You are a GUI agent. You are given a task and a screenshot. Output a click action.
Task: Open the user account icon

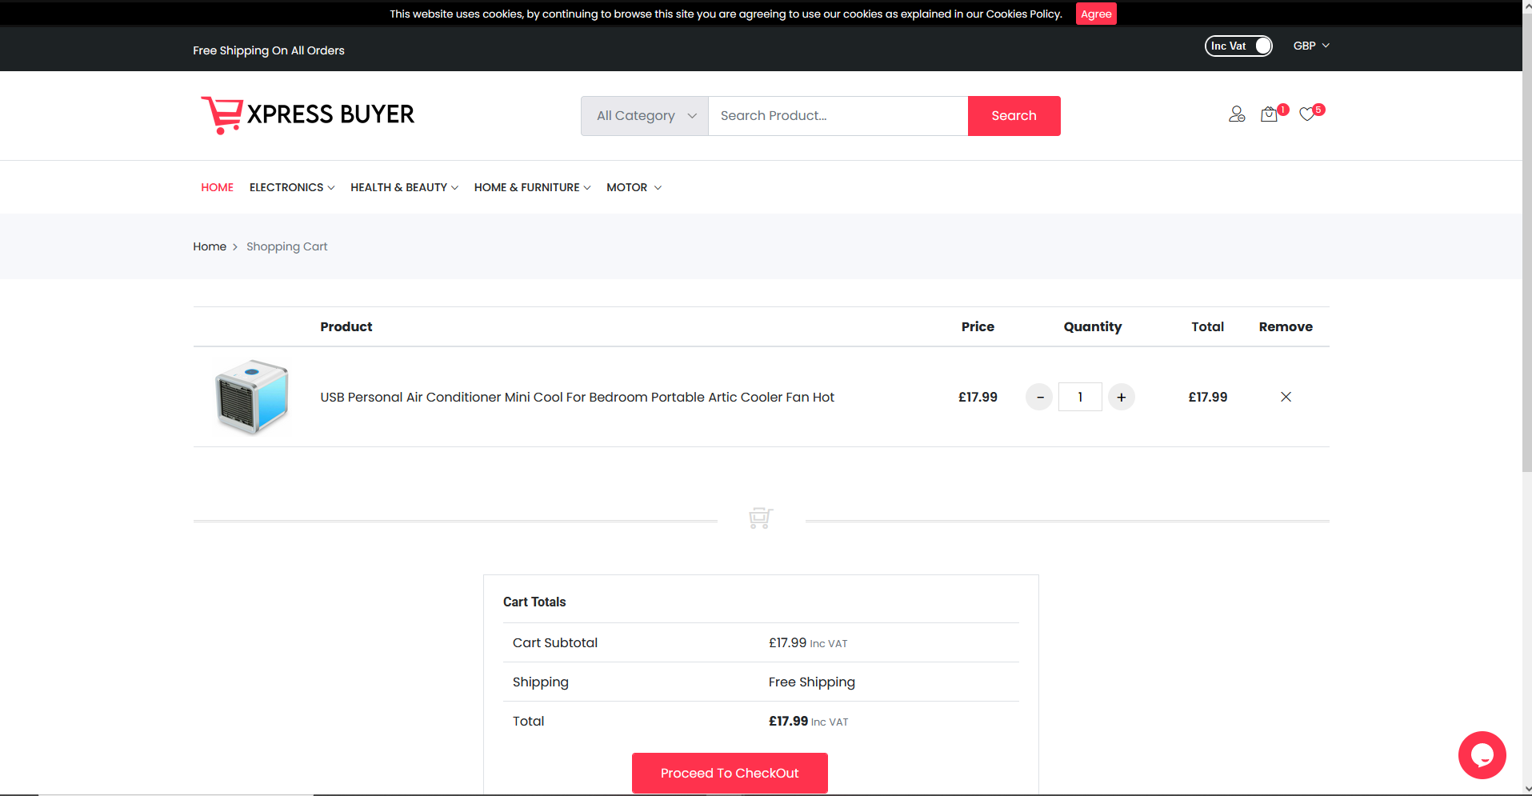coord(1237,114)
